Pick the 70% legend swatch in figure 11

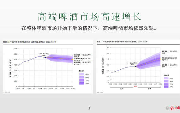coord(81,80)
